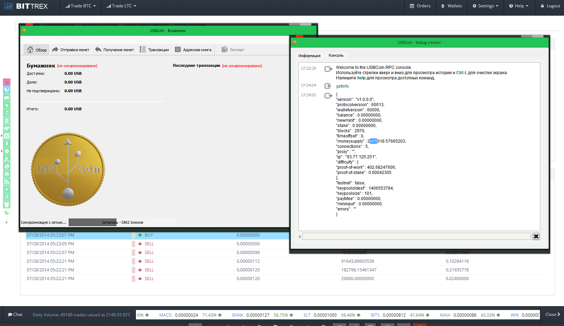Image resolution: width=564 pixels, height=326 pixels.
Task: Open the paint palette sidebar icon
Action: 7,128
